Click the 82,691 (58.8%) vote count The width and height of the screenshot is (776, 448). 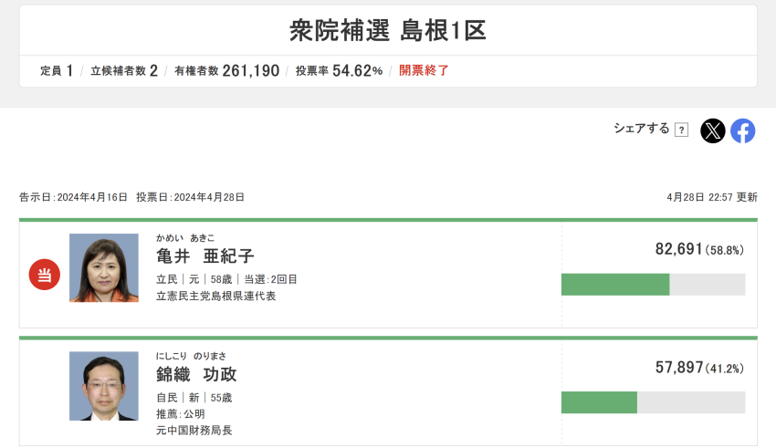tap(699, 249)
